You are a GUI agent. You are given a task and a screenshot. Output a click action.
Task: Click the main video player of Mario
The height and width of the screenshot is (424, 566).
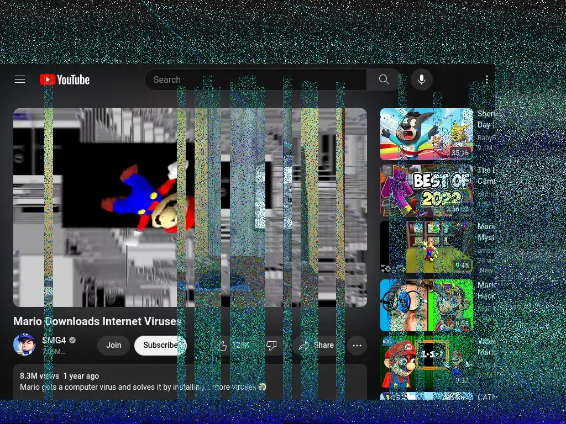point(190,208)
